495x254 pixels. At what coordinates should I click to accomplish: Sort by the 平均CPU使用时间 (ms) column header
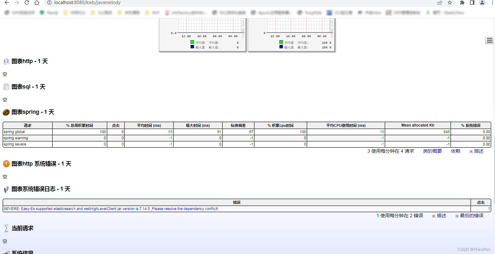(346, 125)
